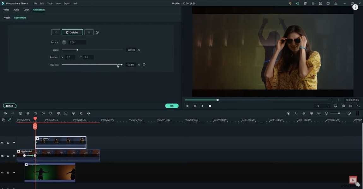Select the Green Screen (chroma key) tool

point(58,113)
